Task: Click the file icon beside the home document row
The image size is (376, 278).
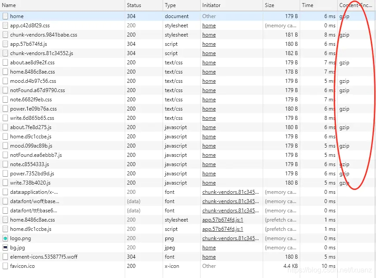Action: click(x=5, y=16)
